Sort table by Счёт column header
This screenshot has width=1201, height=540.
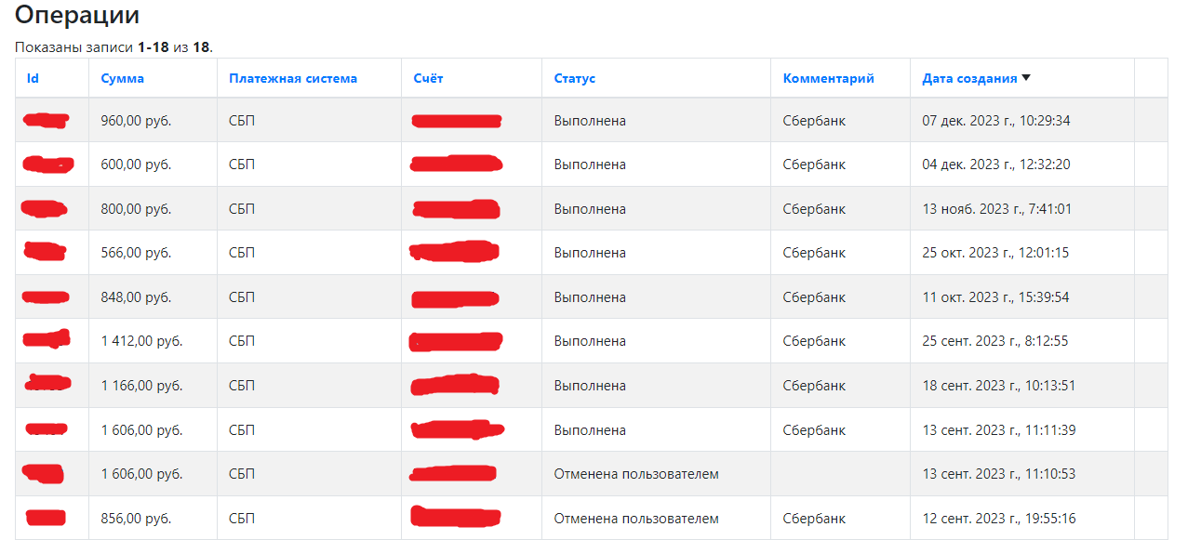tap(428, 78)
